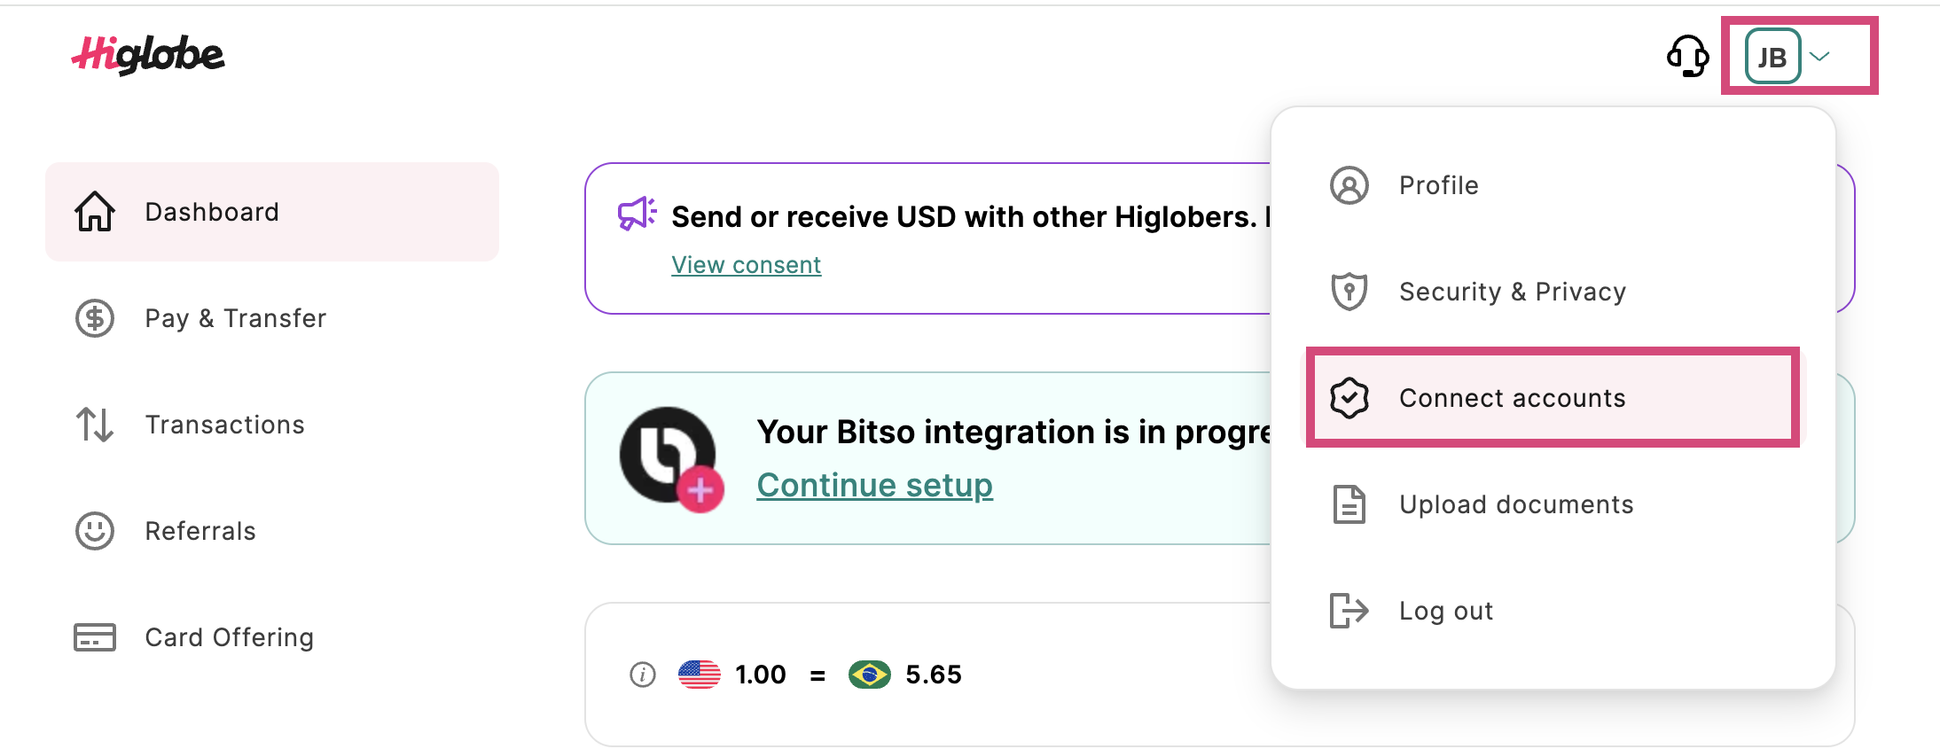Open the View consent link
1940x749 pixels.
point(746,264)
